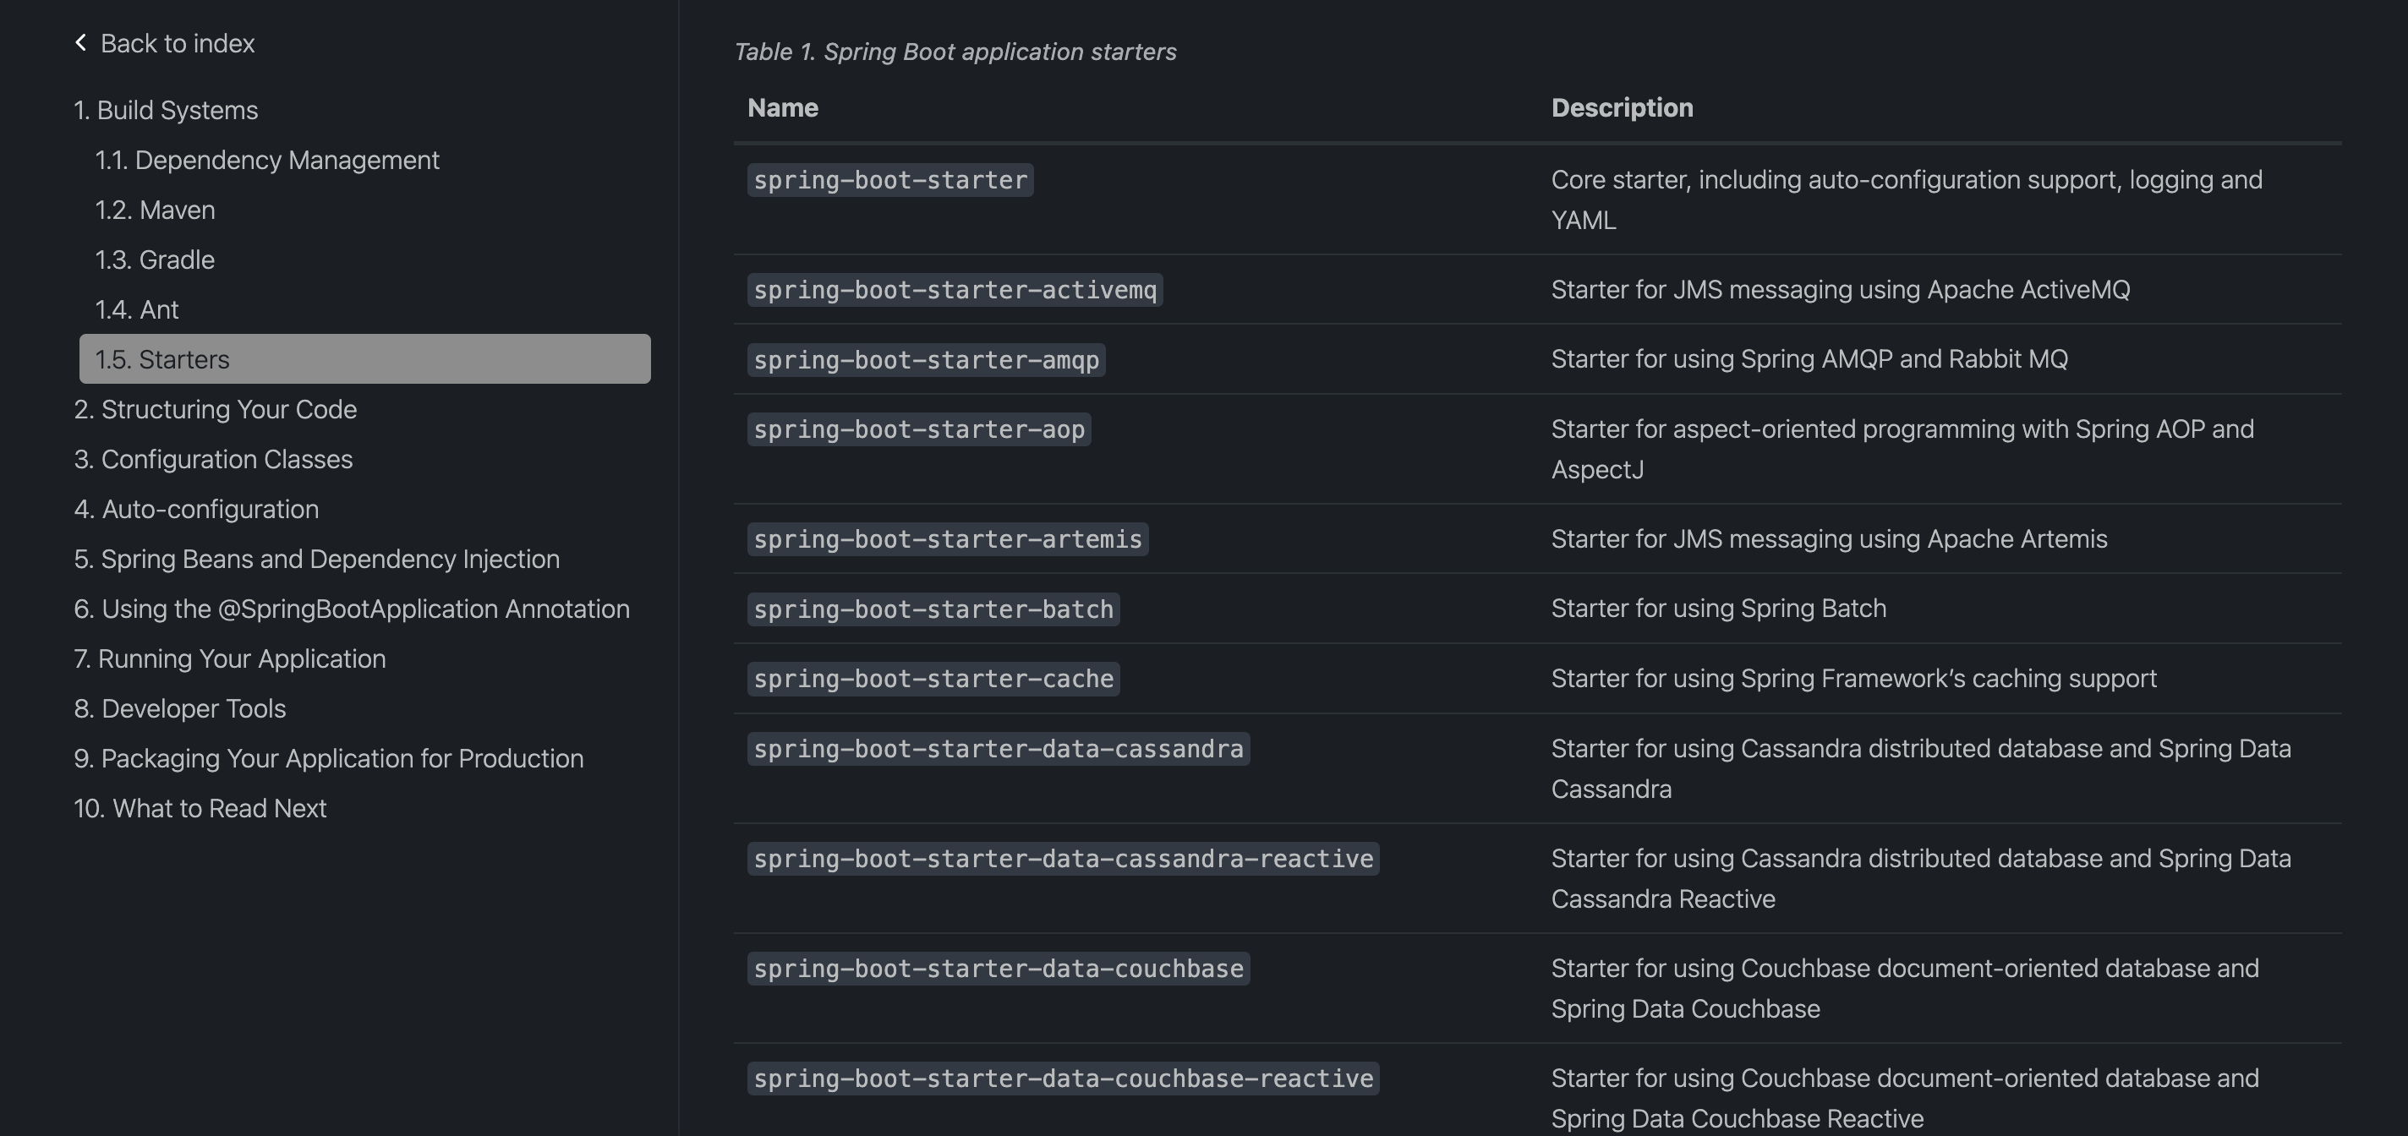Open the 8. Developer Tools section
Image resolution: width=2408 pixels, height=1136 pixels.
pyautogui.click(x=179, y=708)
